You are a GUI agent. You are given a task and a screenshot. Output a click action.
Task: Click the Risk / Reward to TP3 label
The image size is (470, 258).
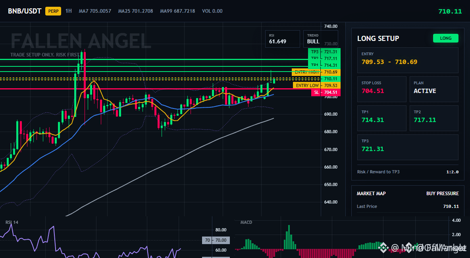(x=378, y=172)
